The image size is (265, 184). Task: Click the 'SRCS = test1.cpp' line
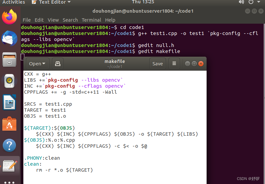pos(48,104)
